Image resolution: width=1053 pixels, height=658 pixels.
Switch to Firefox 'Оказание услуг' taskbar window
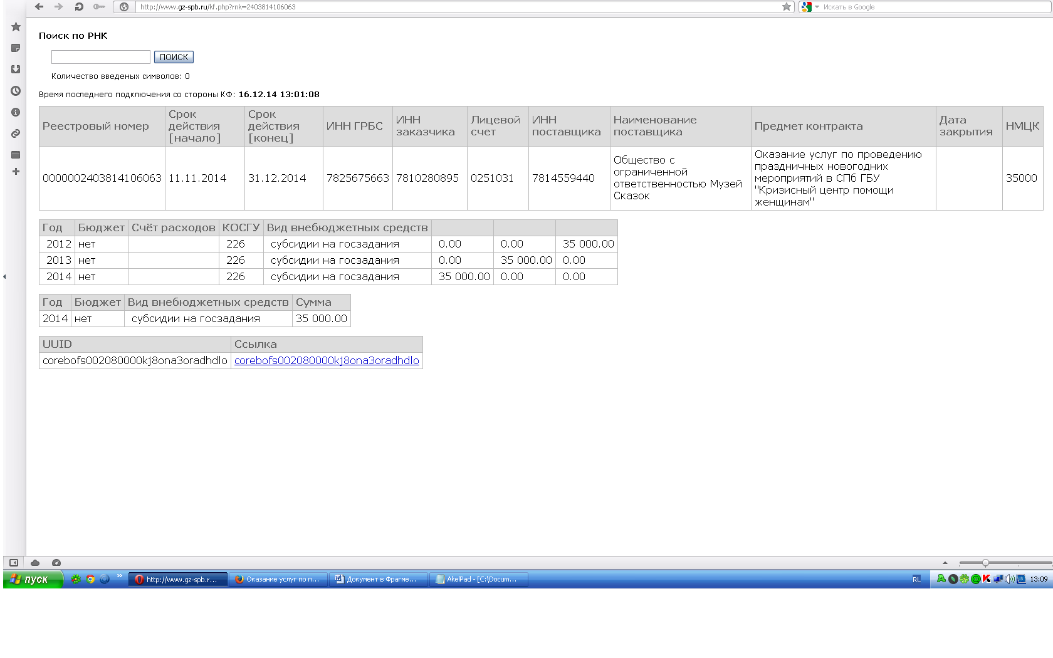tap(278, 579)
